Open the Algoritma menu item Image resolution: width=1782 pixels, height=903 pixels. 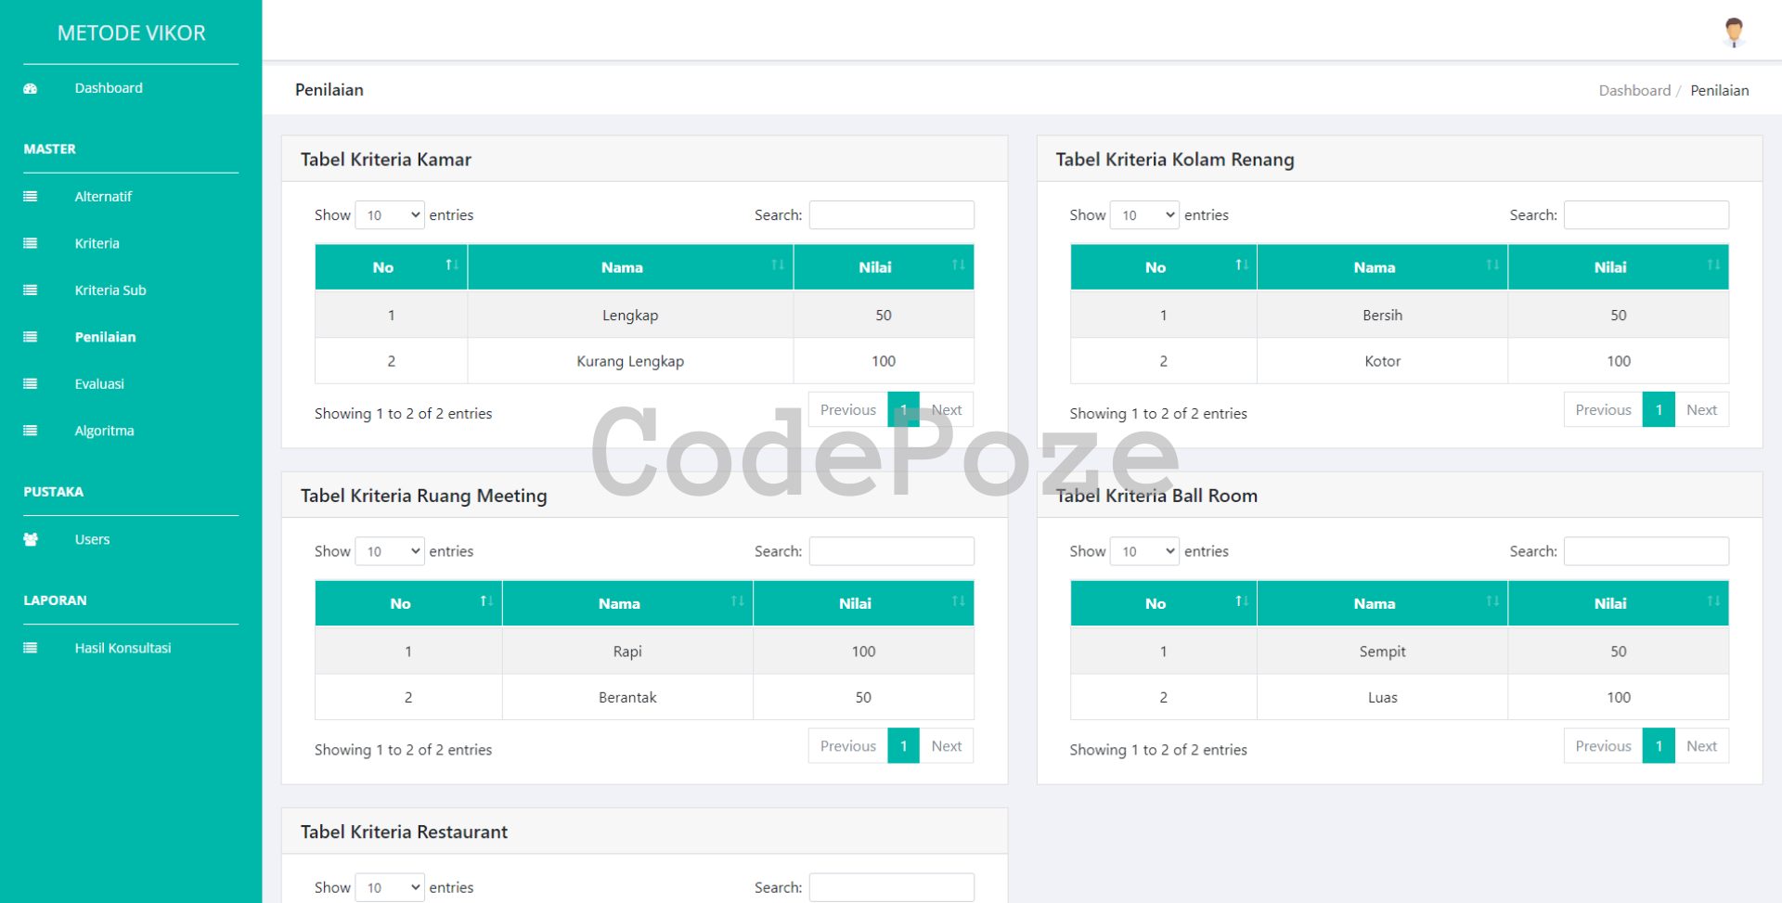104,431
